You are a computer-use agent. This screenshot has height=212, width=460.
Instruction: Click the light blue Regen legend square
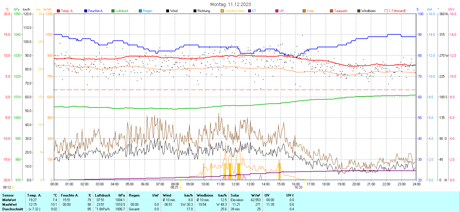(x=140, y=11)
